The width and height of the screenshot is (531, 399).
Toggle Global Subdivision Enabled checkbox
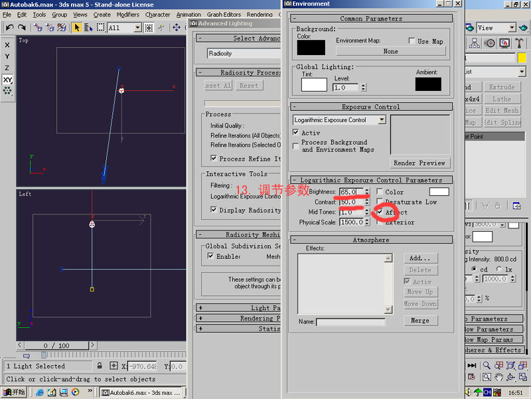(x=210, y=256)
